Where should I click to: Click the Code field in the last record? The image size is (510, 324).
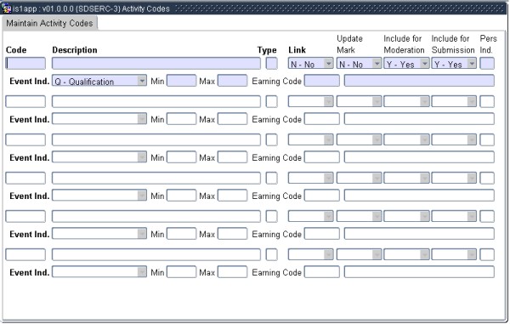click(25, 254)
